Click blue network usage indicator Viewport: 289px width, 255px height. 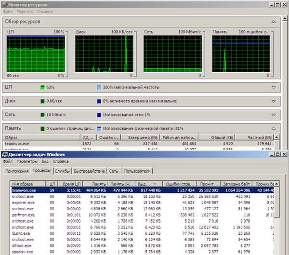pyautogui.click(x=99, y=115)
